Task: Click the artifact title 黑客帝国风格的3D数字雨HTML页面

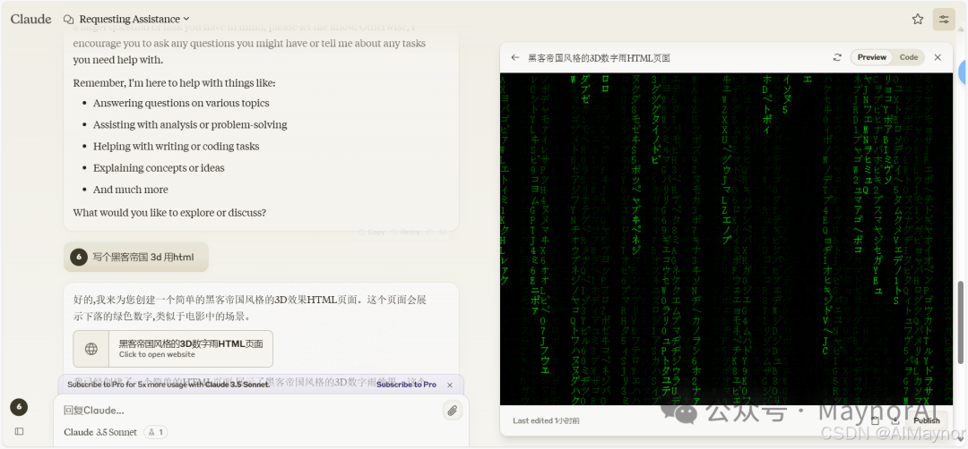Action: (x=599, y=58)
